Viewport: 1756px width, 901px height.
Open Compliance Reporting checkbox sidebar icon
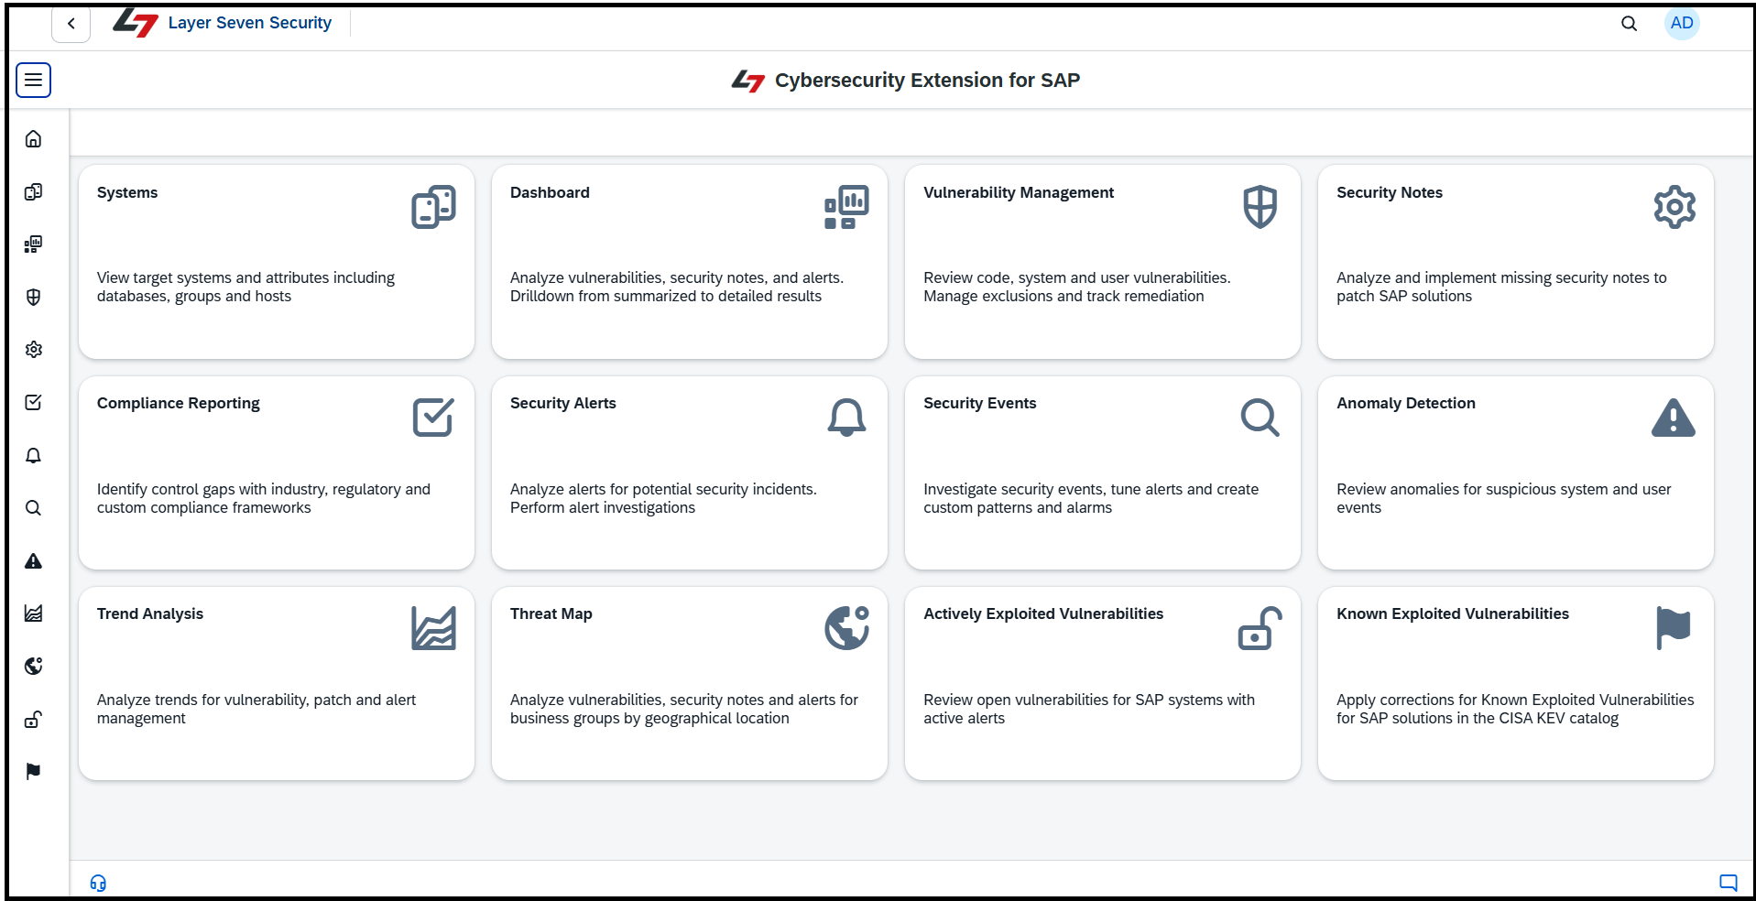pyautogui.click(x=33, y=403)
